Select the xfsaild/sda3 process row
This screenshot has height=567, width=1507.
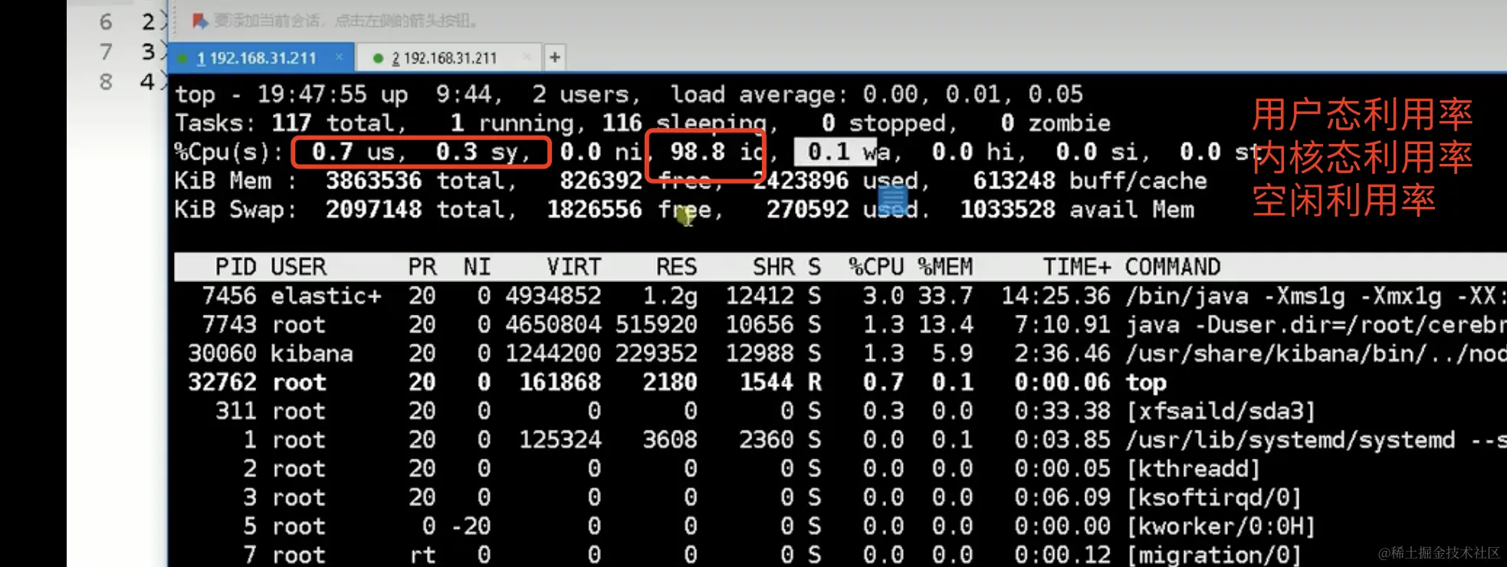click(x=840, y=411)
